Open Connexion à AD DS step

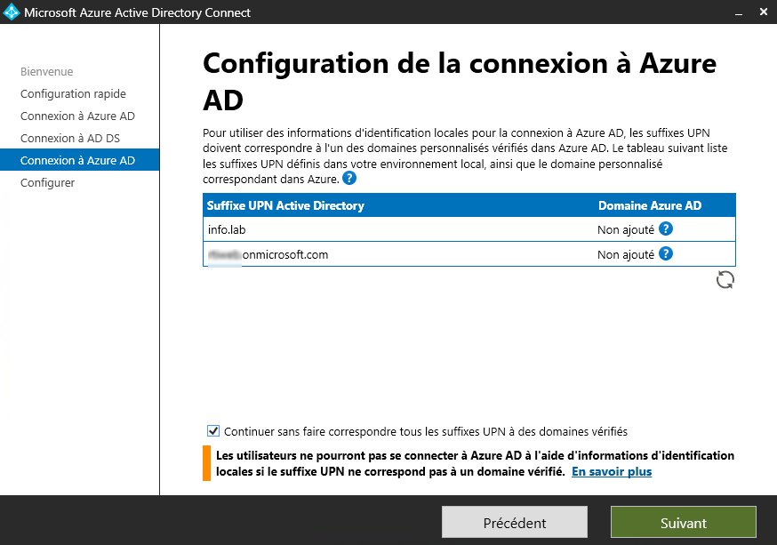pos(70,138)
